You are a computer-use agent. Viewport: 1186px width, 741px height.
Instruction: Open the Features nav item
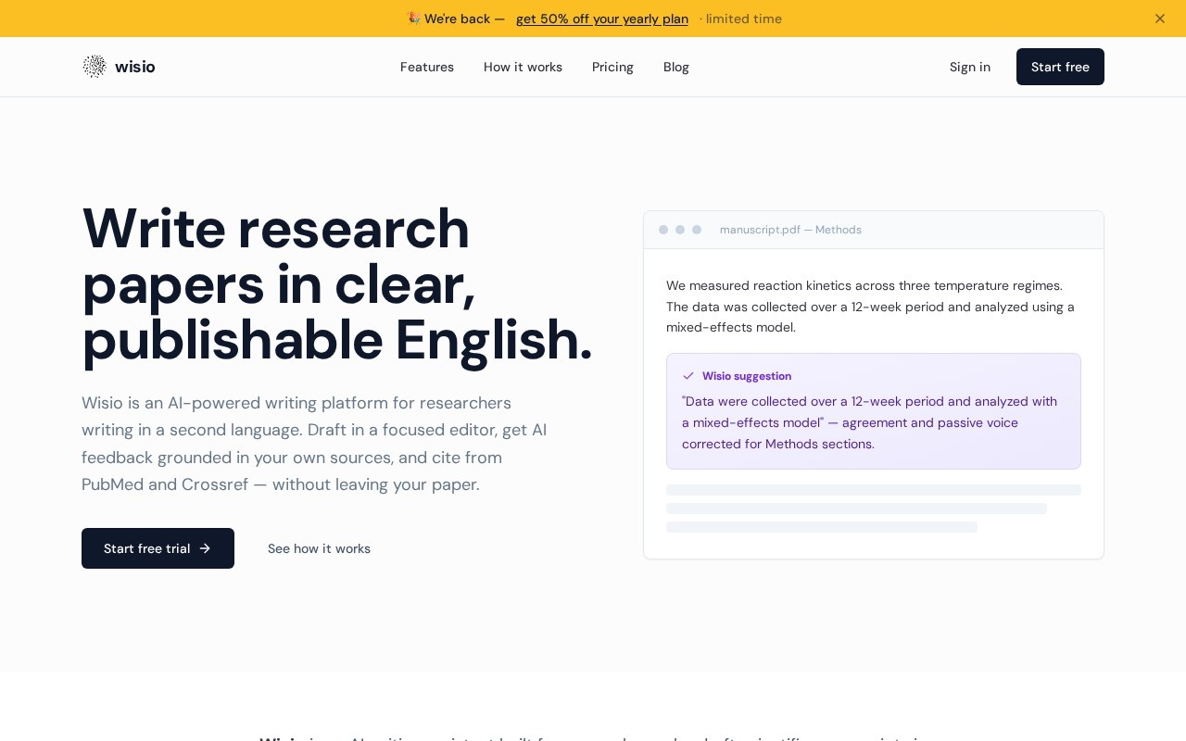pyautogui.click(x=427, y=67)
